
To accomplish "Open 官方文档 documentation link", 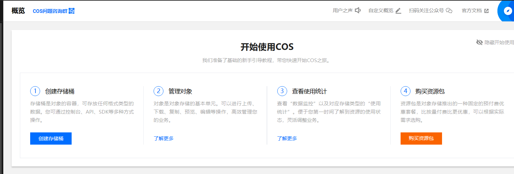I will [x=472, y=11].
